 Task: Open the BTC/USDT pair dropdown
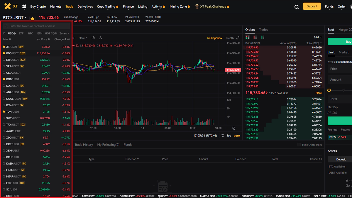tap(14, 18)
